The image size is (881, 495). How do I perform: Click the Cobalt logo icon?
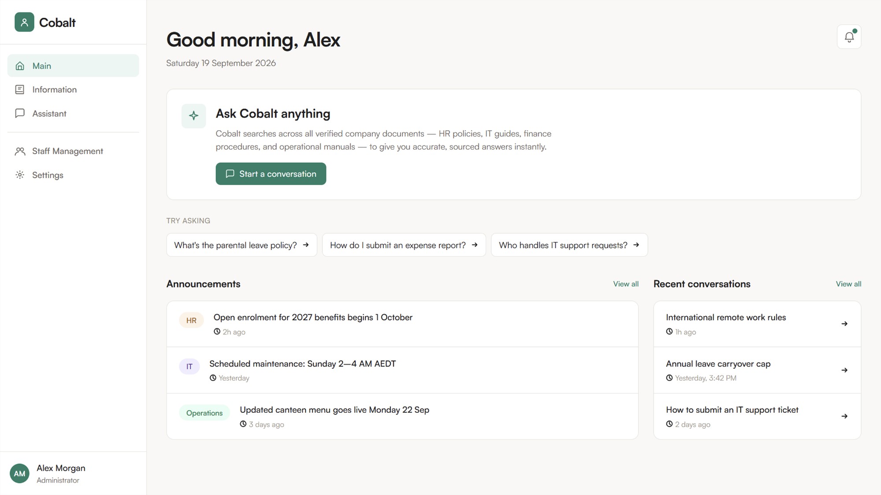point(24,22)
